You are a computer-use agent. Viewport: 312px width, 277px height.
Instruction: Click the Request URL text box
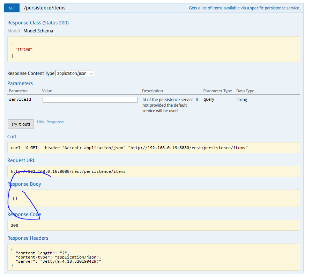tap(154, 171)
